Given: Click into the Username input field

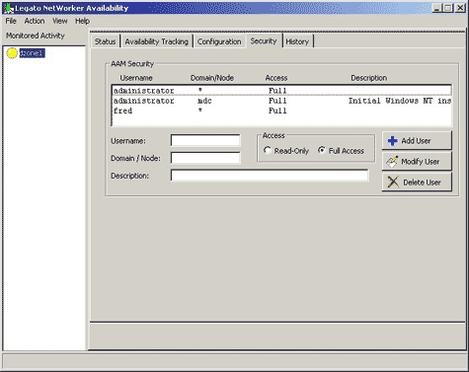Looking at the screenshot, I should point(205,140).
